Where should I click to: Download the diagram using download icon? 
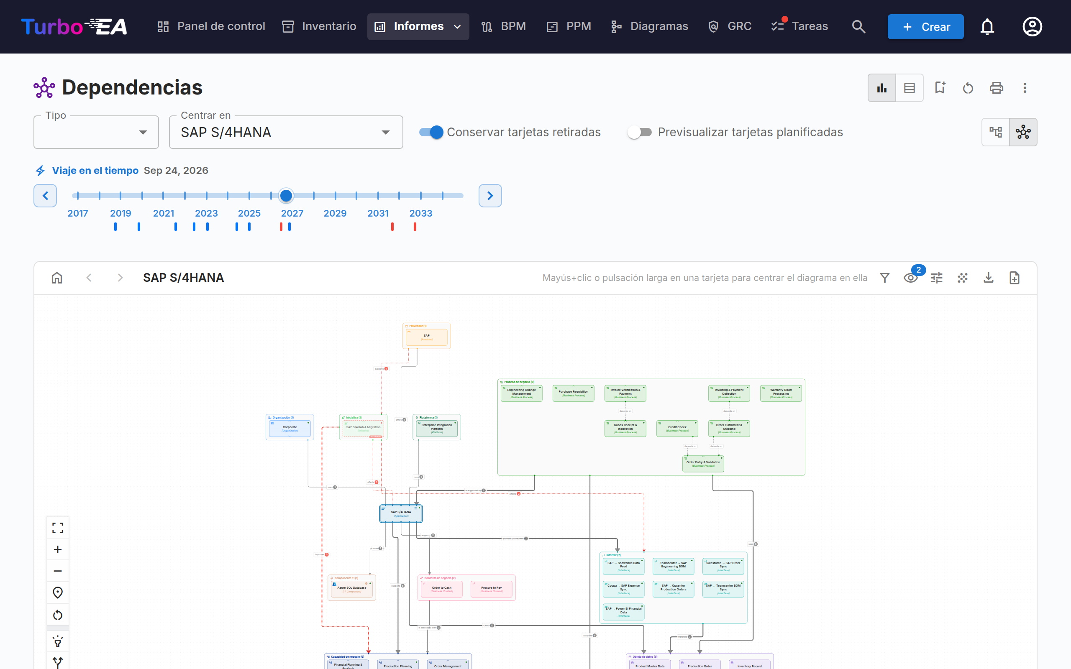[x=988, y=278]
